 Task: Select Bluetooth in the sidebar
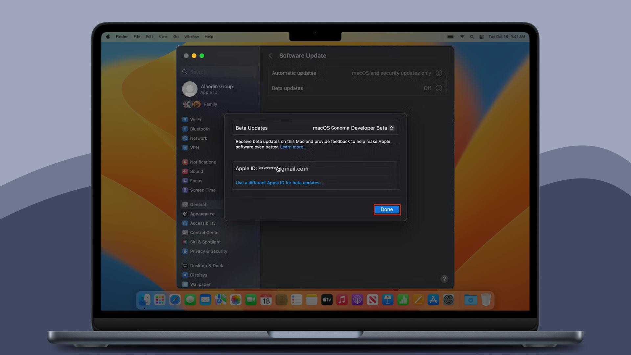[196, 129]
